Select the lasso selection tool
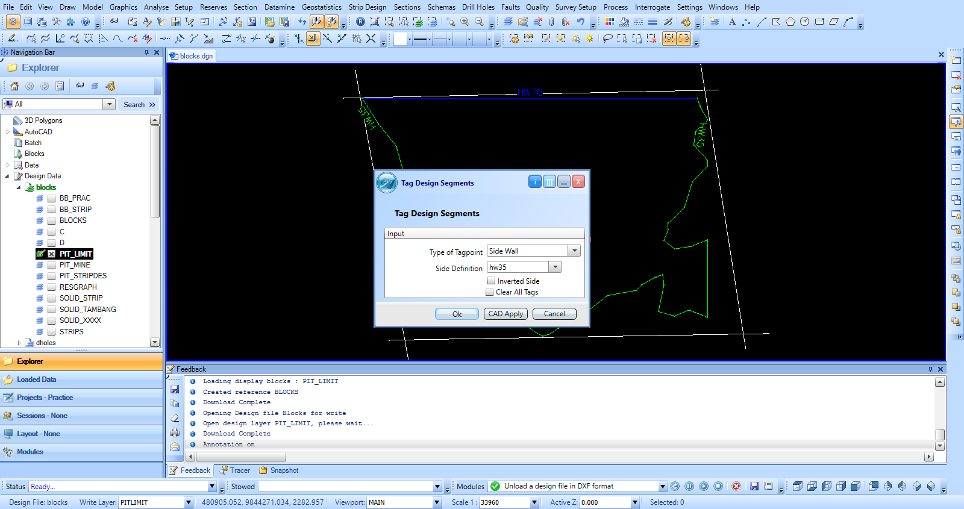Image resolution: width=964 pixels, height=509 pixels. (x=607, y=39)
